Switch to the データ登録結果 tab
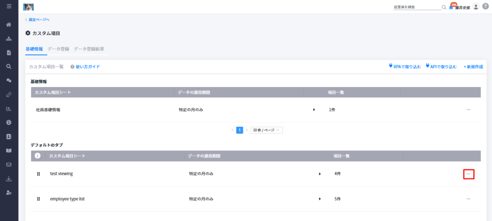Viewport: 492px width, 221px height. pyautogui.click(x=89, y=49)
